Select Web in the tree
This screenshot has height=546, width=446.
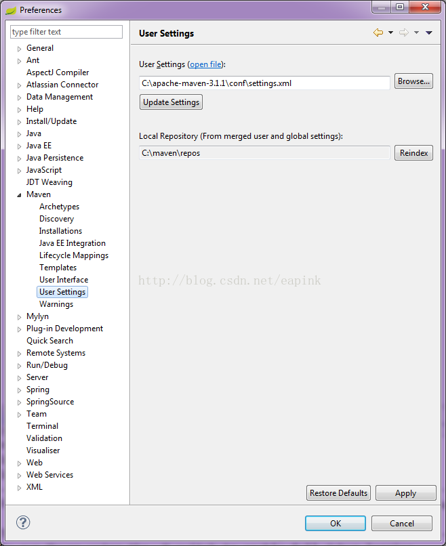pyautogui.click(x=35, y=463)
